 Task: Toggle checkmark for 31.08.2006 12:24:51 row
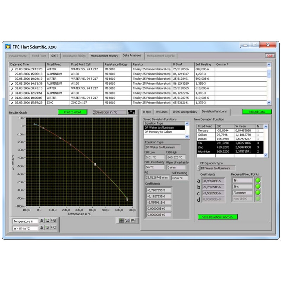[12, 93]
